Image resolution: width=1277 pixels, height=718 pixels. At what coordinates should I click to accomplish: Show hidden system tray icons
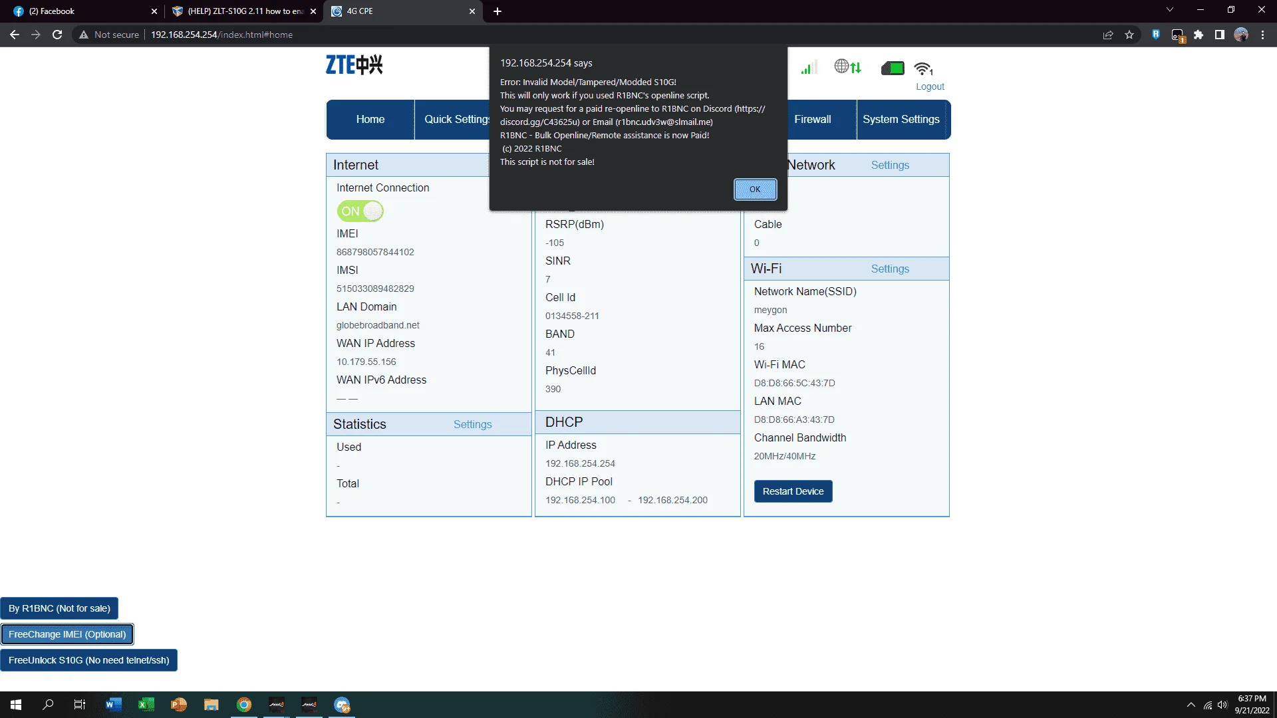(x=1191, y=705)
